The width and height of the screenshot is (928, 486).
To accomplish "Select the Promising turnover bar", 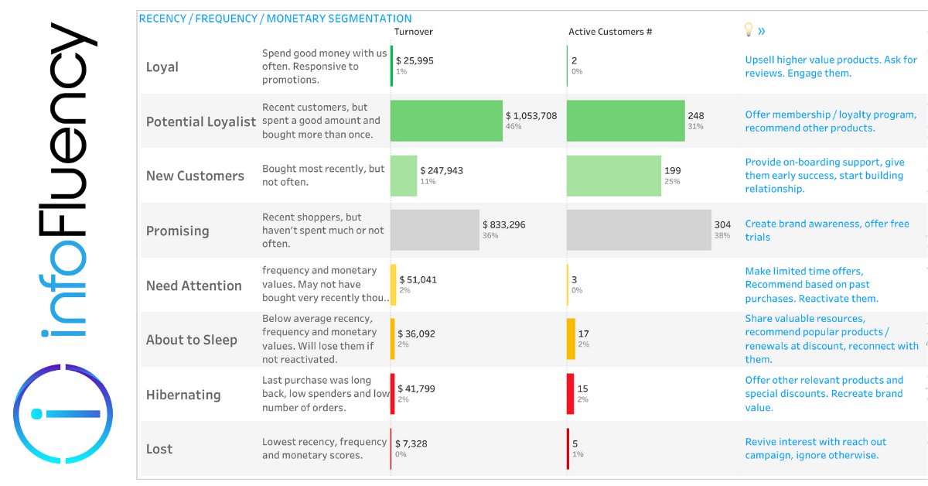I will pyautogui.click(x=435, y=230).
